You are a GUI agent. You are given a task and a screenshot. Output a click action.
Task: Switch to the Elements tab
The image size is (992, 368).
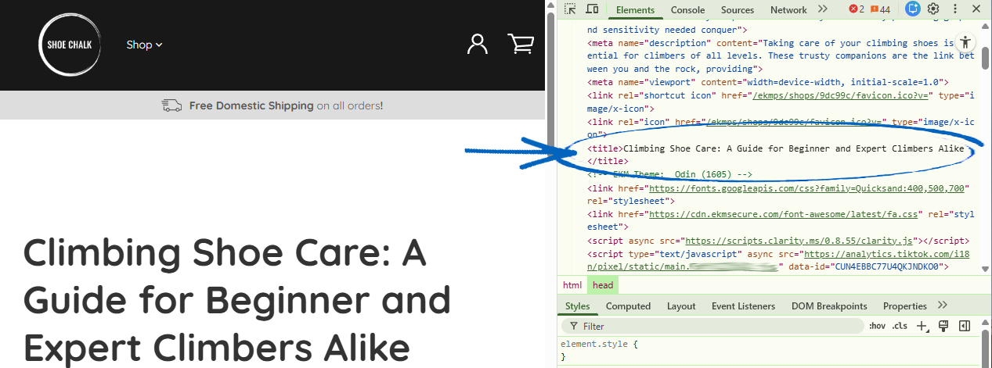click(635, 10)
